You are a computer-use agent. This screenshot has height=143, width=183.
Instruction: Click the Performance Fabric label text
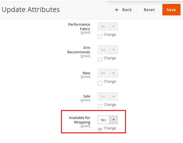79,27
